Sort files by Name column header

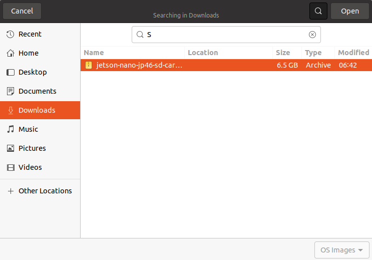(94, 53)
